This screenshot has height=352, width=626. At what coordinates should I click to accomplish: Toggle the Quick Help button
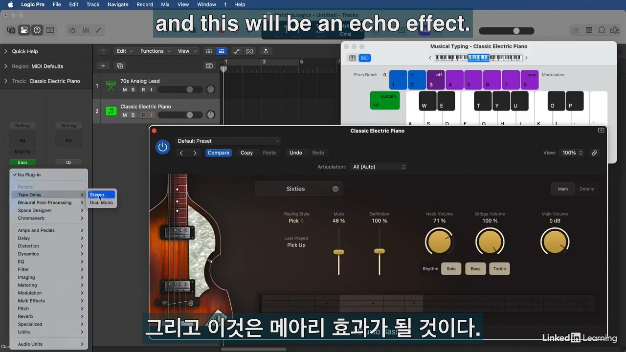(37, 30)
